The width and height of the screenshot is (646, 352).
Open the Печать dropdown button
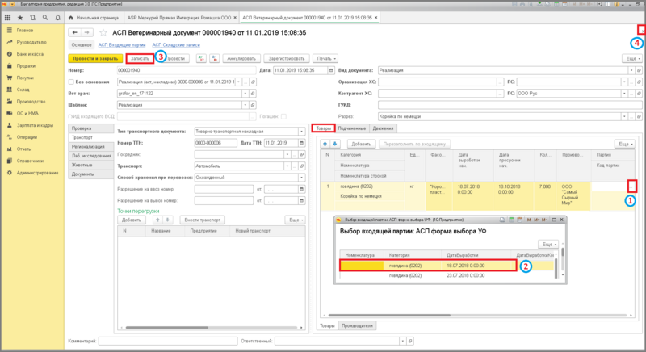[x=325, y=58]
